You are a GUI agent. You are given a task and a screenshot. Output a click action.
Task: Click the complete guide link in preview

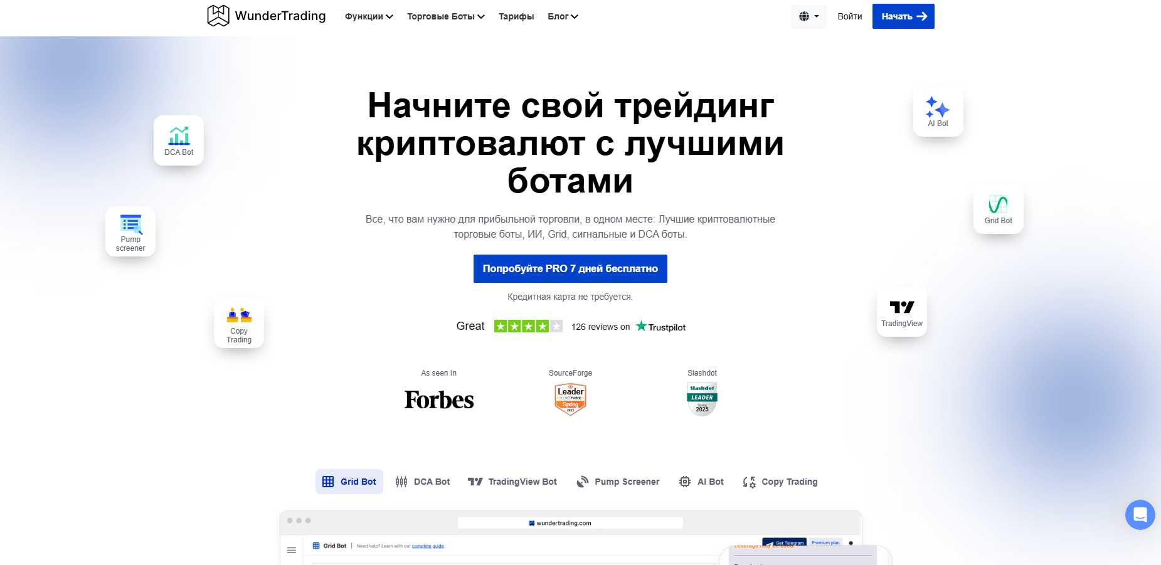[x=428, y=546]
